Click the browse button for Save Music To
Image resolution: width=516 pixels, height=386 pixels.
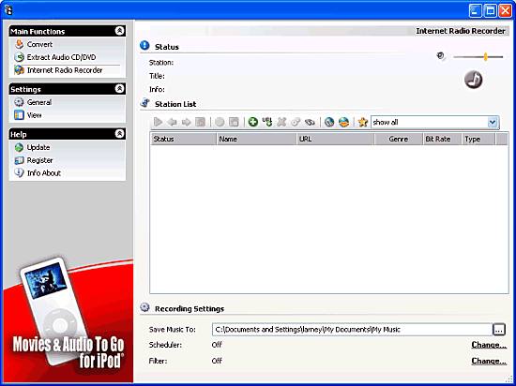click(499, 329)
